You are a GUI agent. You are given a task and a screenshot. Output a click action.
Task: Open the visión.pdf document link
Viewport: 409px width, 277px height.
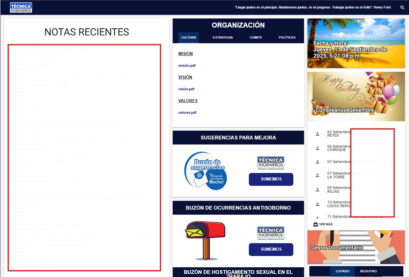click(186, 89)
